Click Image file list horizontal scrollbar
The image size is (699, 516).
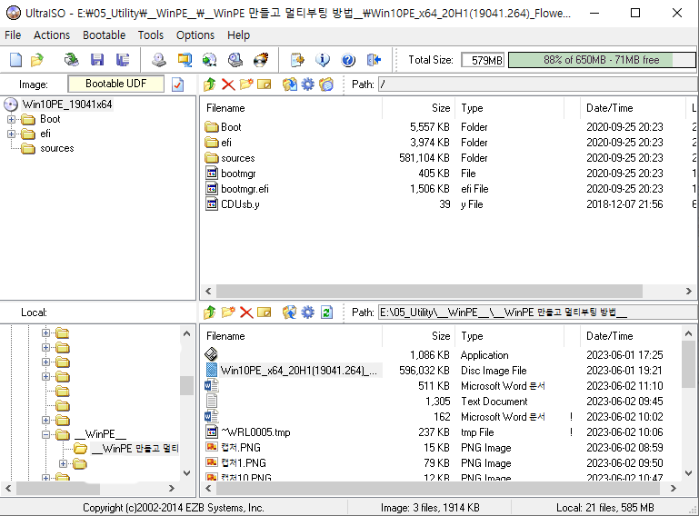429,291
